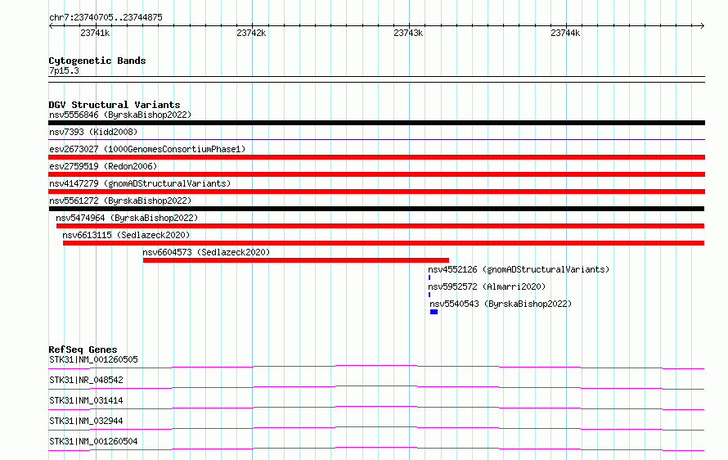Open esv2673027 (1000GenomesConsortiumPhase1) label

147,149
